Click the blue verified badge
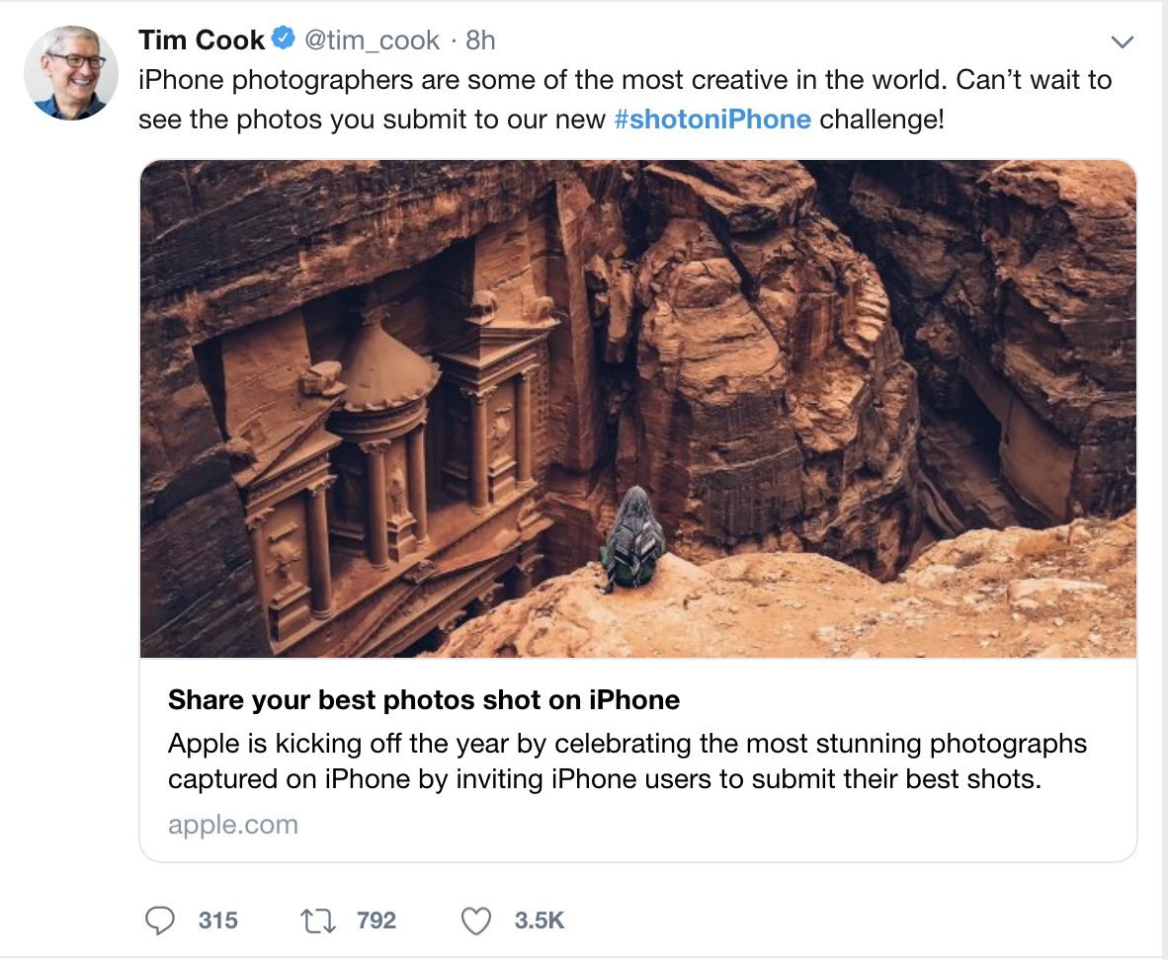 [x=284, y=40]
